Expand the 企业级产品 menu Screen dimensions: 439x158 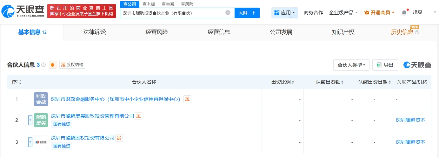coord(343,13)
